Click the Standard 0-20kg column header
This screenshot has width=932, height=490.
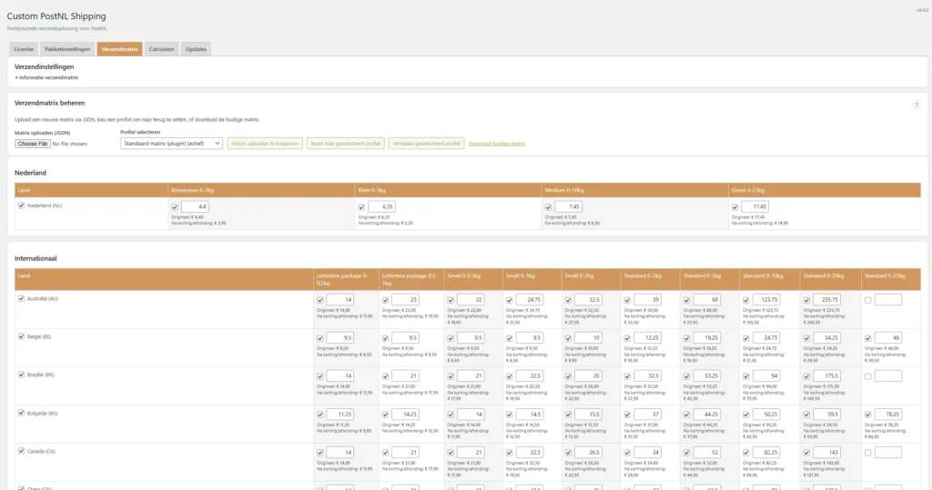click(830, 279)
